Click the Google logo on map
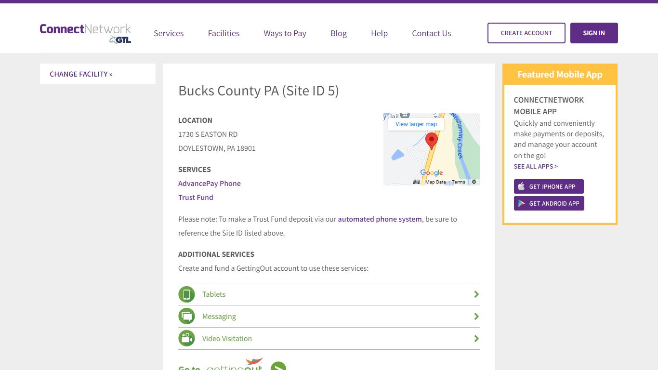Image resolution: width=658 pixels, height=370 pixels. pyautogui.click(x=432, y=172)
